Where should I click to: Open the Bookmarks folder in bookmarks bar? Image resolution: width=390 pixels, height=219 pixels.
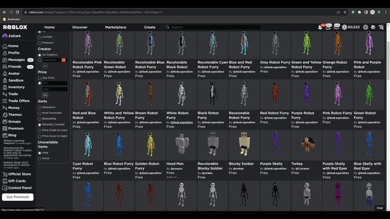(x=11, y=19)
